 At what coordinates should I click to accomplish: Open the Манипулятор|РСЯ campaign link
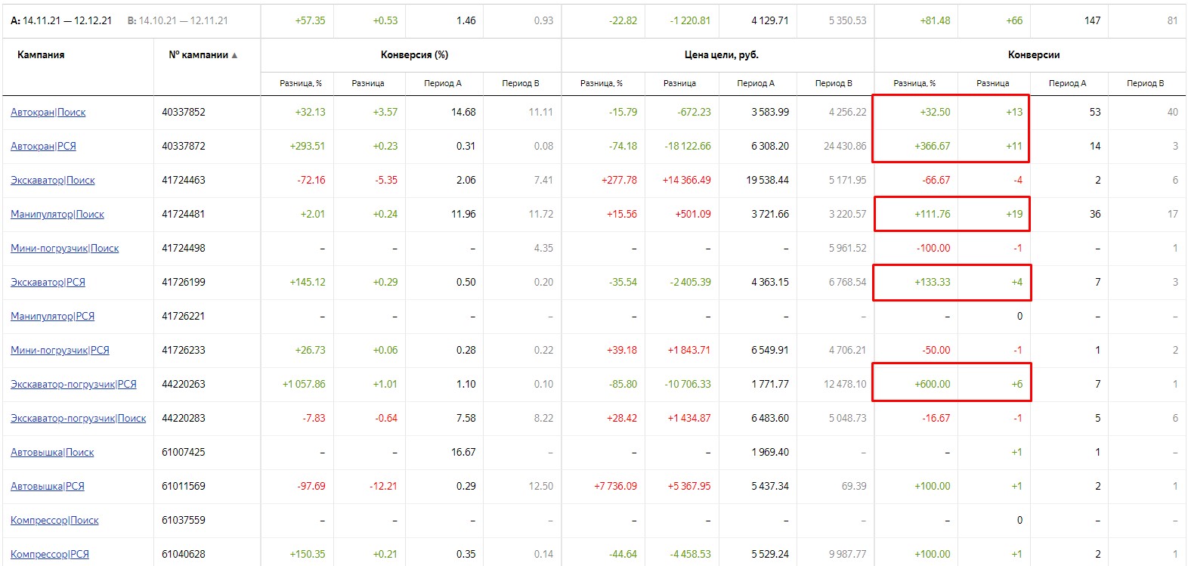[x=52, y=316]
